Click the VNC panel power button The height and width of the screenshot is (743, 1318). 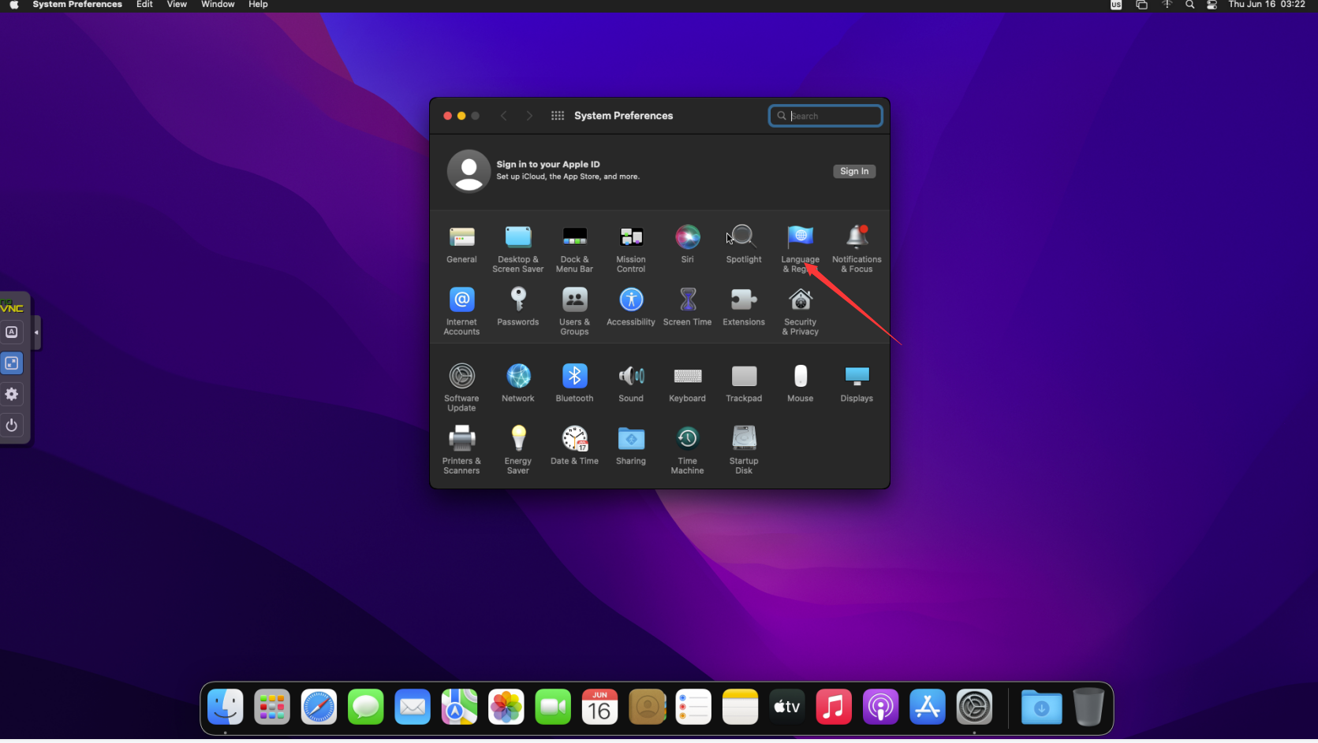pos(12,425)
